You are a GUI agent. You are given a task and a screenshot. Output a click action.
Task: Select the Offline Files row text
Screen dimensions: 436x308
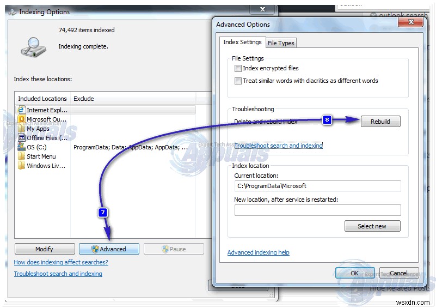point(47,138)
